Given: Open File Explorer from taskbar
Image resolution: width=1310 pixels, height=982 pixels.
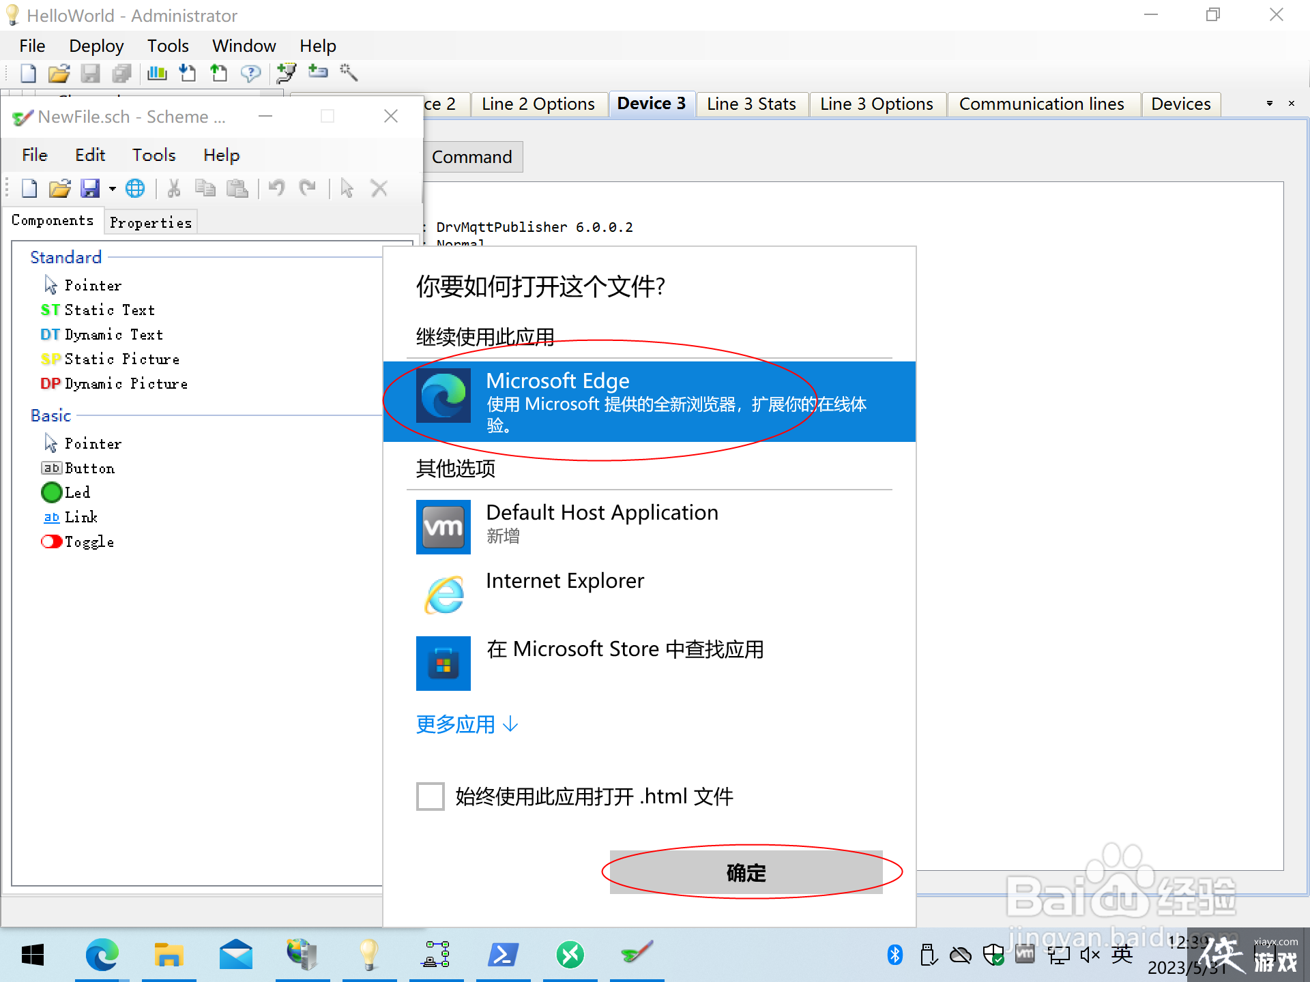Looking at the screenshot, I should 169,955.
